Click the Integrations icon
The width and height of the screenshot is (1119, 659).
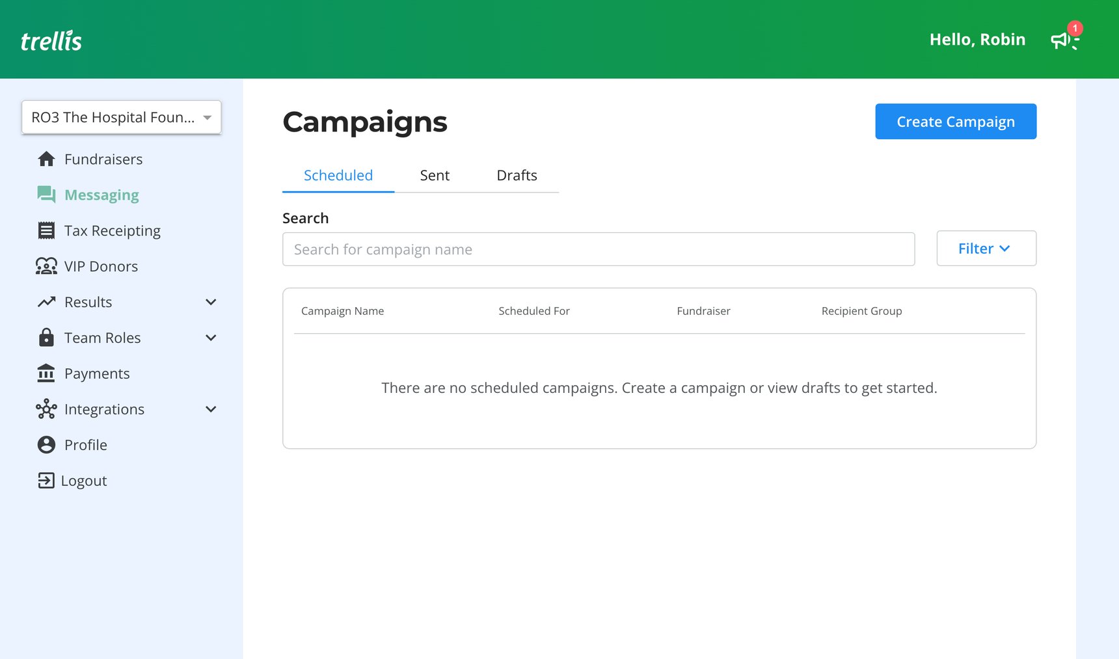pyautogui.click(x=46, y=409)
